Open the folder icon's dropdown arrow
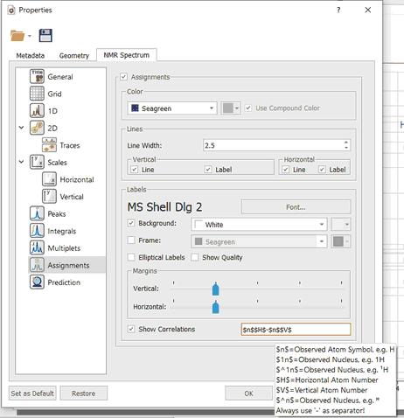The image size is (404, 418). tap(30, 36)
